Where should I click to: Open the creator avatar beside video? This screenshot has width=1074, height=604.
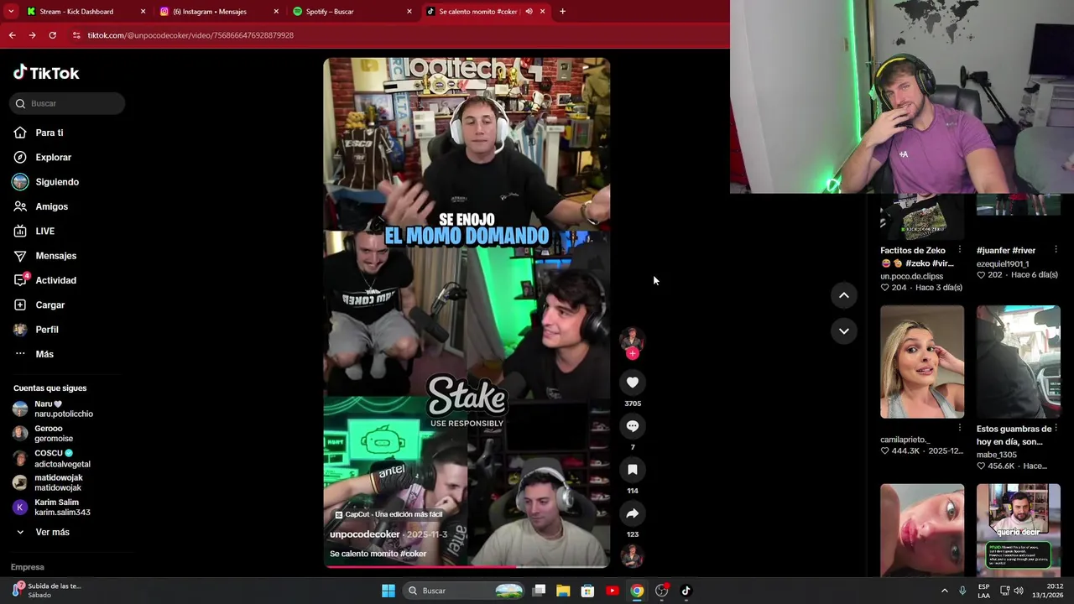[632, 338]
